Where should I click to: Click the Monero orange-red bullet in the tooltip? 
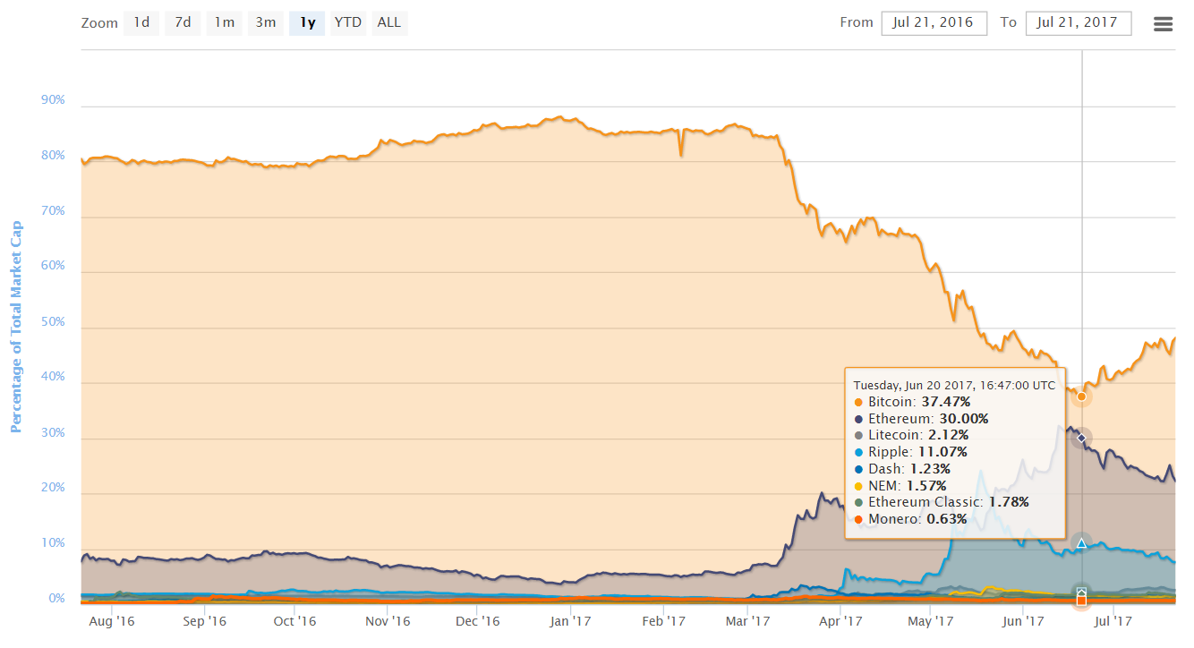point(859,519)
